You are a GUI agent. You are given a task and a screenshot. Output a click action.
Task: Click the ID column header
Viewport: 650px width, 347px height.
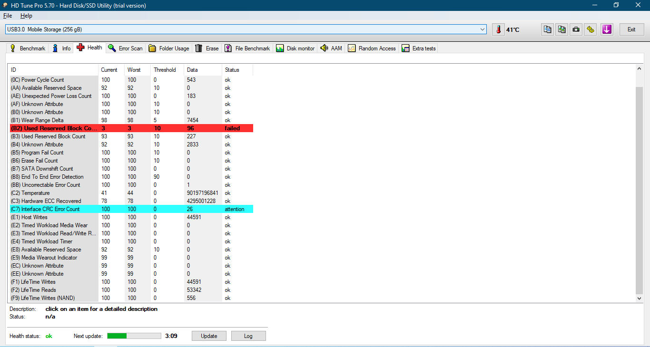click(54, 70)
